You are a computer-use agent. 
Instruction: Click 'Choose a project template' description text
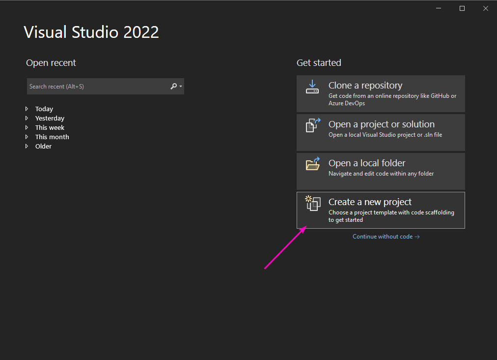[391, 216]
